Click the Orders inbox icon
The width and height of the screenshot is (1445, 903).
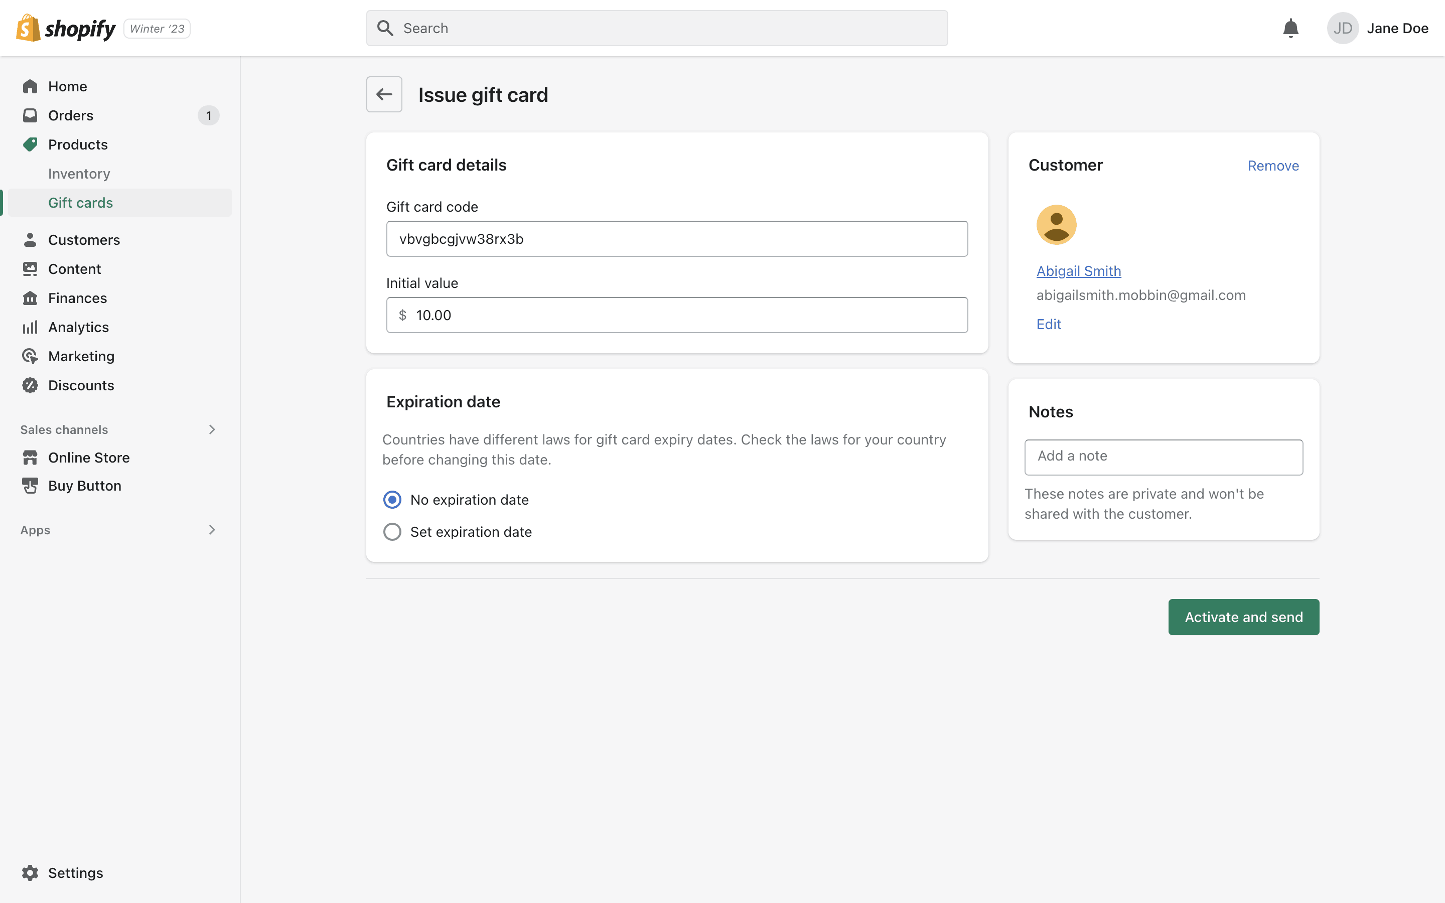pos(30,115)
